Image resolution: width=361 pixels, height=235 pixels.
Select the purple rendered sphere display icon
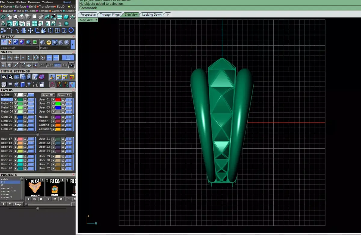click(22, 42)
